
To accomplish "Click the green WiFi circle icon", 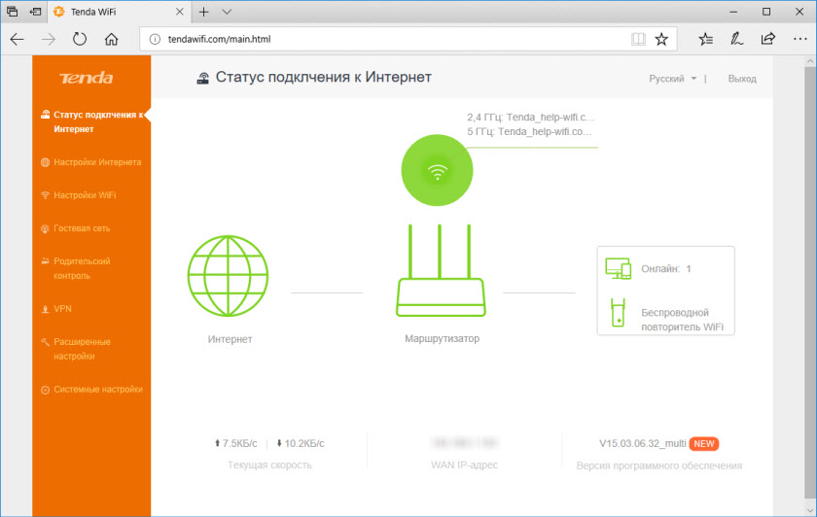I will [x=438, y=171].
